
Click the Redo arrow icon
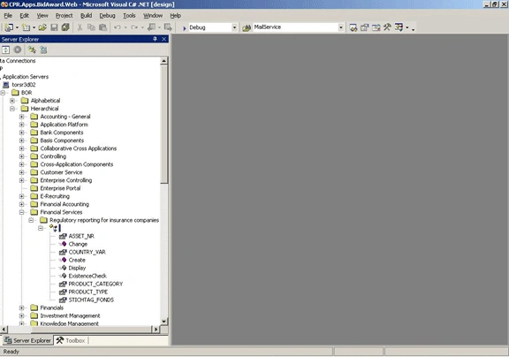pyautogui.click(x=134, y=27)
